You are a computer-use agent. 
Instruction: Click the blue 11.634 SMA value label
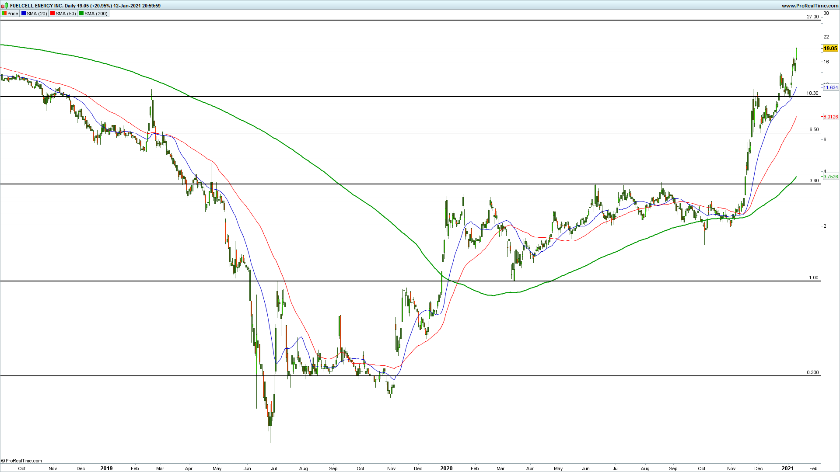(830, 87)
